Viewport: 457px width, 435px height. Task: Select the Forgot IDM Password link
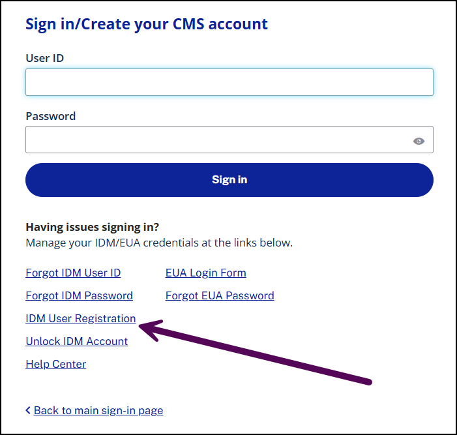pyautogui.click(x=80, y=295)
